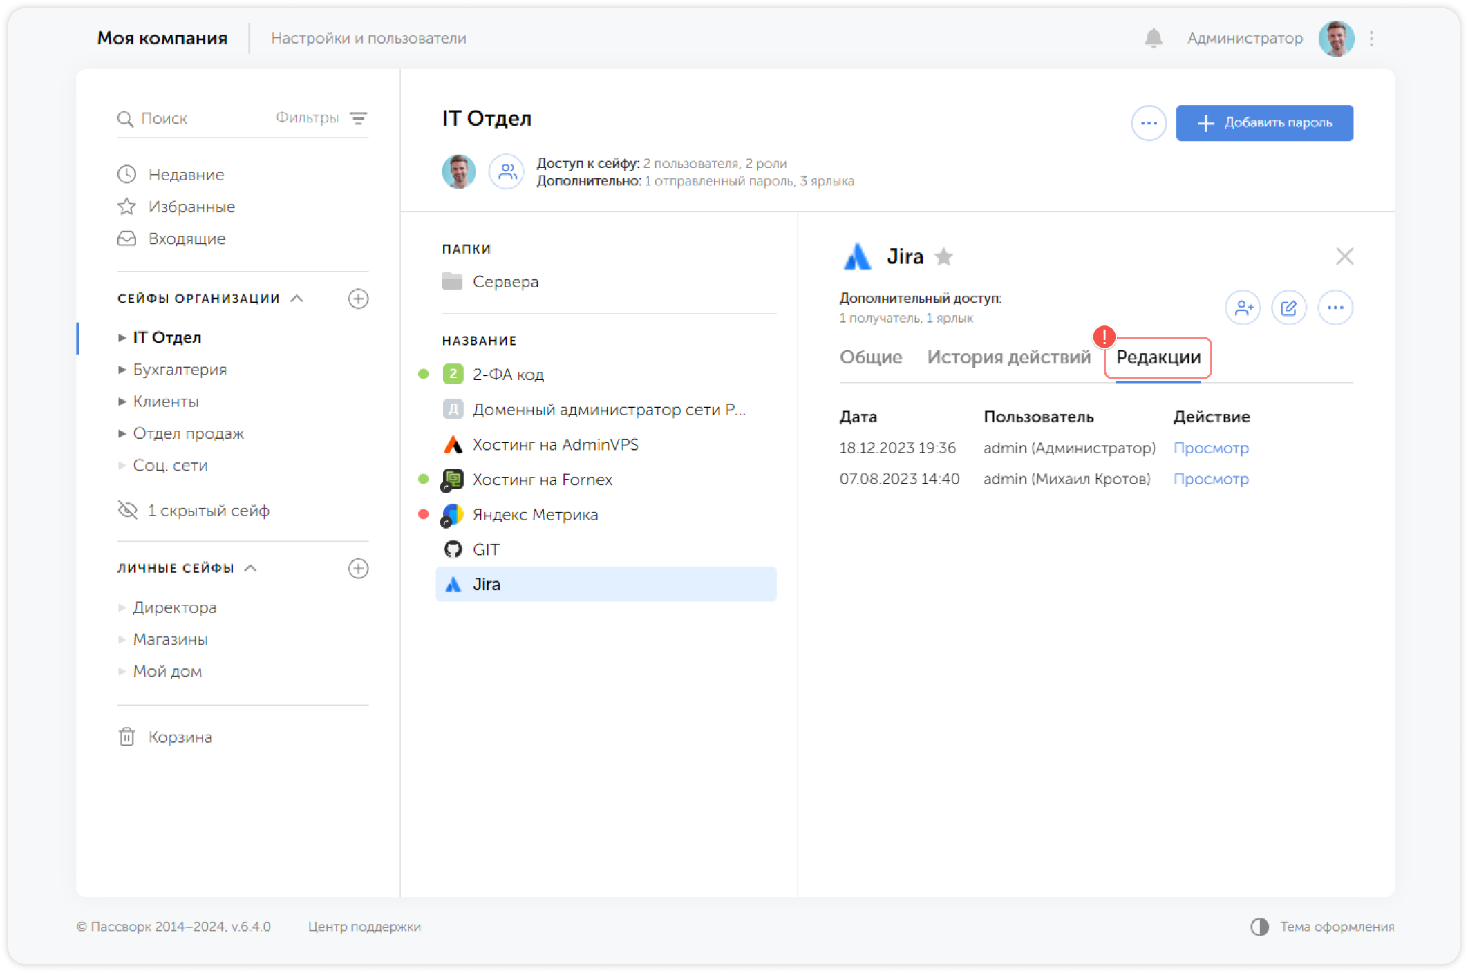Add a new personal vault plus icon
This screenshot has height=973, width=1468.
(x=358, y=568)
